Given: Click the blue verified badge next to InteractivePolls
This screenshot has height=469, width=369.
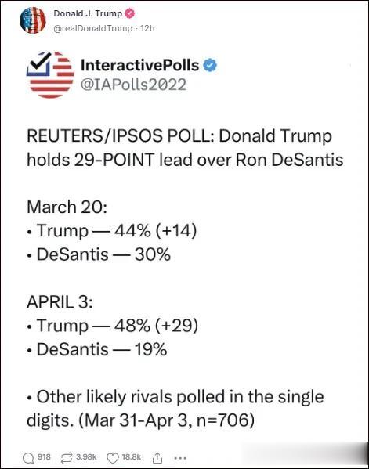Looking at the screenshot, I should coord(210,66).
